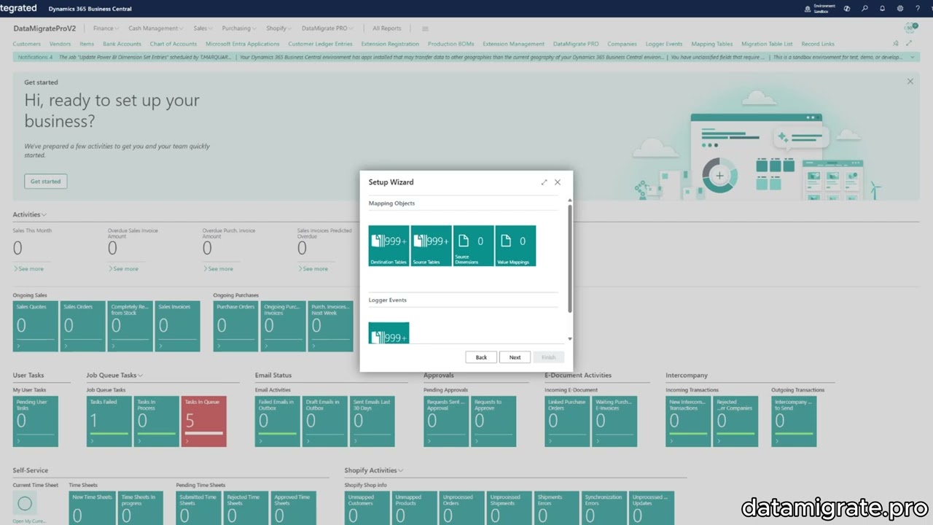
Task: Open Microsoft Entra Applications
Action: pyautogui.click(x=243, y=44)
